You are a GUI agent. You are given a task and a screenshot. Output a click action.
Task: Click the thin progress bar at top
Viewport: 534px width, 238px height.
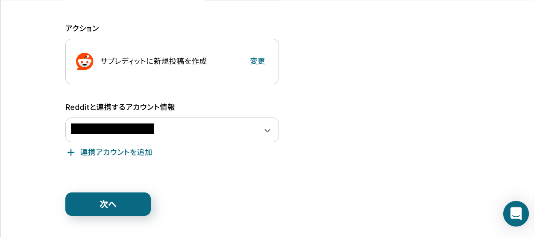(x=173, y=0)
